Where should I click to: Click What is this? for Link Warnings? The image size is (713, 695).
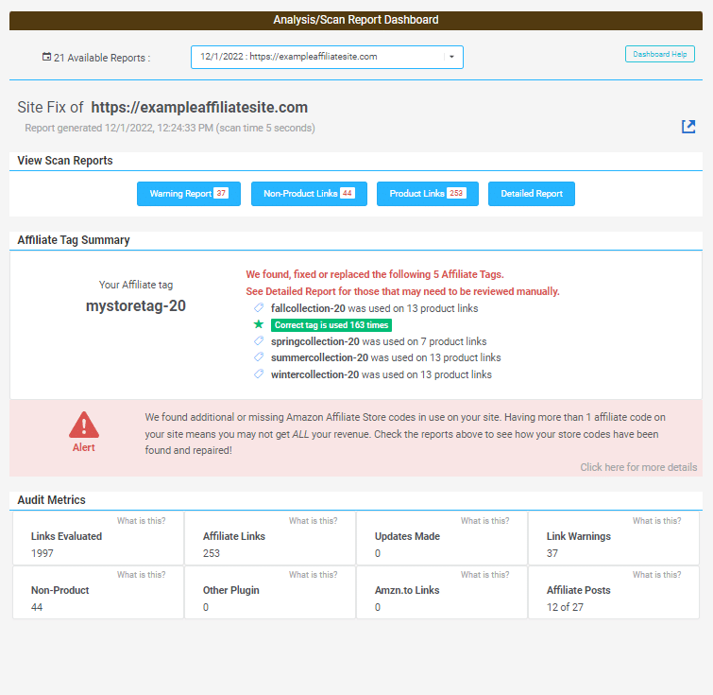click(x=656, y=521)
